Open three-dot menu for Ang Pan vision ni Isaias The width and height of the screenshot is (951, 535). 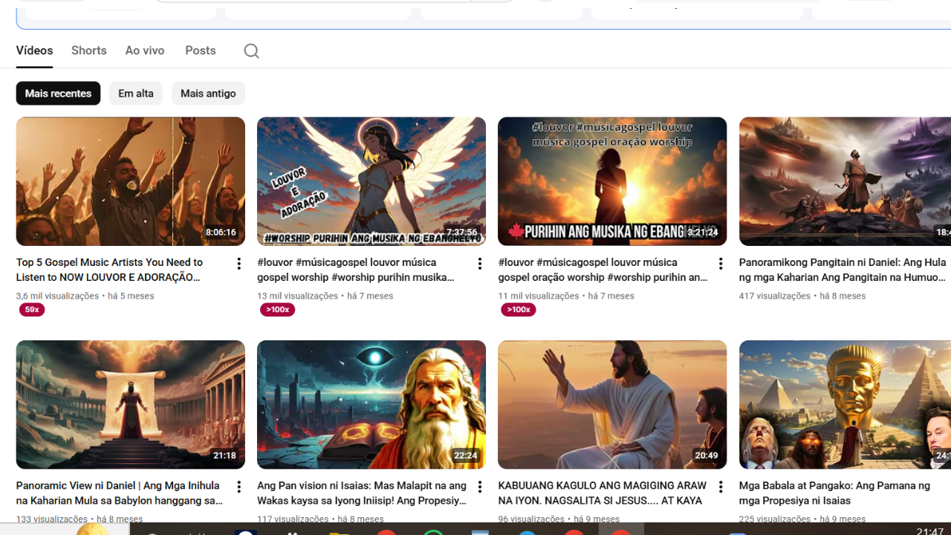click(479, 487)
